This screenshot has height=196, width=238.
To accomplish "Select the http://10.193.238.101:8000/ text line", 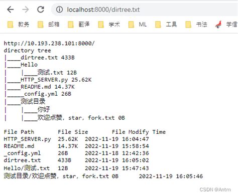I will click(49, 44).
